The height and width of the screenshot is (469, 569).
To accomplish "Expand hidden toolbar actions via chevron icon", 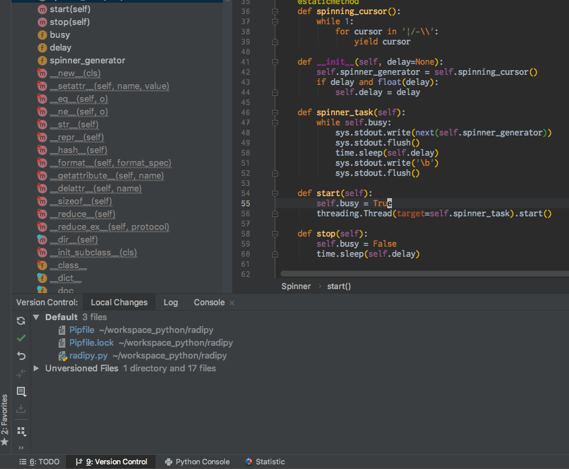I will tap(20, 446).
